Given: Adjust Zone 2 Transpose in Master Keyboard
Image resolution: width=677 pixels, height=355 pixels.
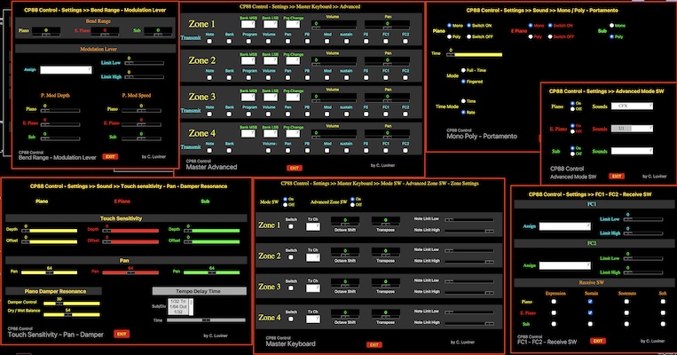Looking at the screenshot, I should click(386, 255).
